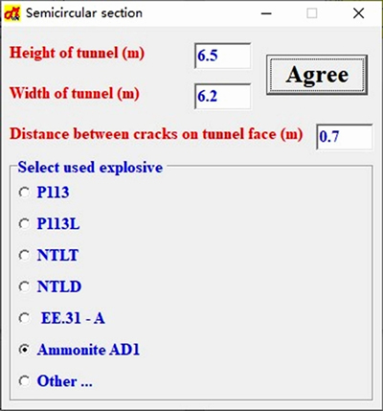Click the application icon in title bar
The image size is (383, 411).
[12, 13]
